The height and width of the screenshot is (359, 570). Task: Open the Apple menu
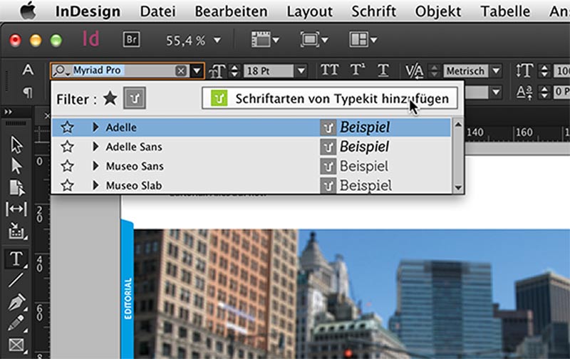click(28, 11)
